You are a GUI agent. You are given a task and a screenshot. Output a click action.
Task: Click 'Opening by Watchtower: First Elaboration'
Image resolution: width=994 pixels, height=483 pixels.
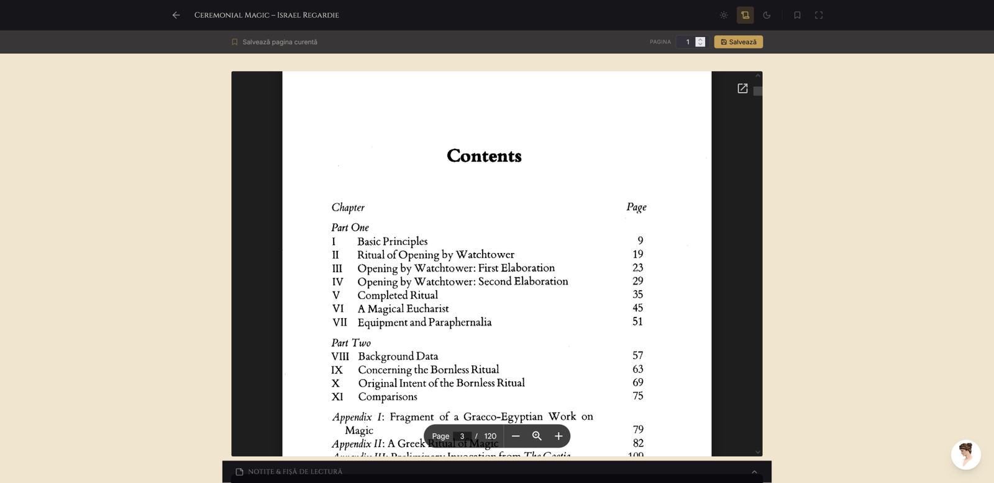coord(456,268)
